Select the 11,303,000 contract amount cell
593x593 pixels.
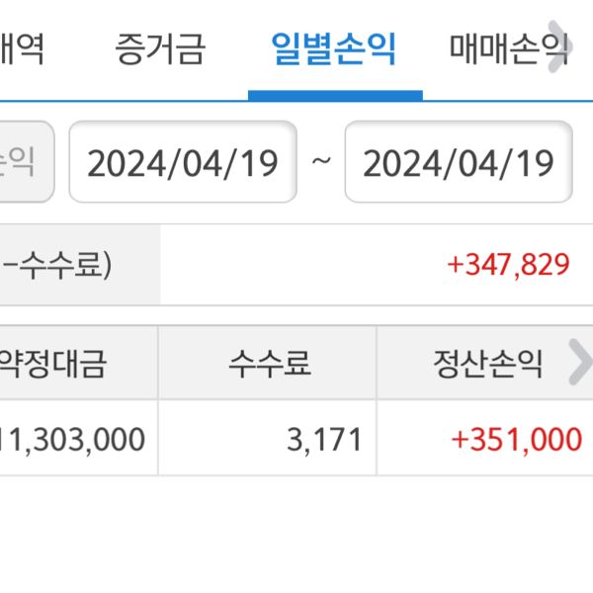(74, 439)
